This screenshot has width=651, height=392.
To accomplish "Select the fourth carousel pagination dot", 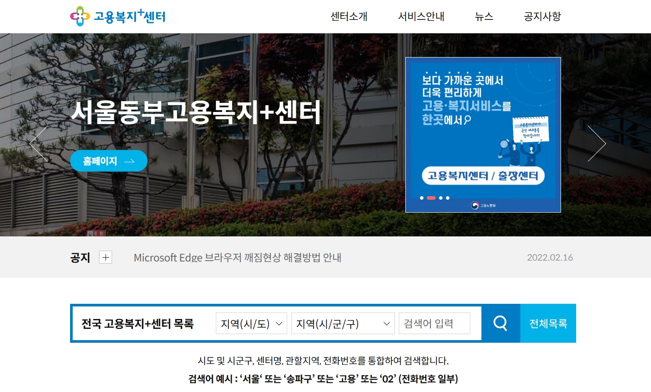I will 447,198.
